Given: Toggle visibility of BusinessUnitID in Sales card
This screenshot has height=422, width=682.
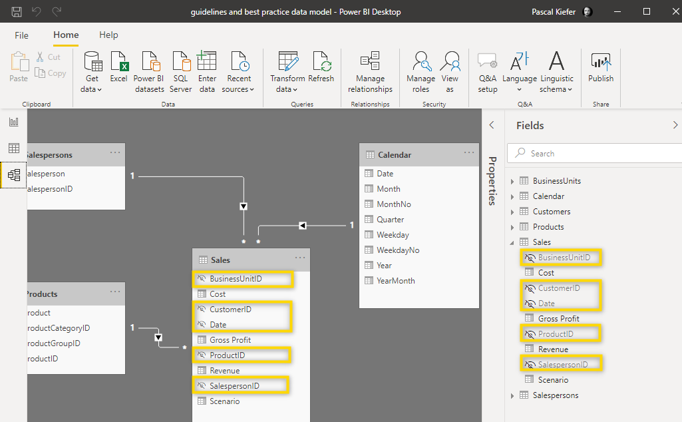Looking at the screenshot, I should click(202, 278).
